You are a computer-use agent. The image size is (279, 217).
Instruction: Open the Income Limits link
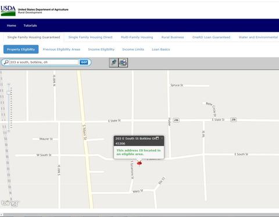[x=133, y=49]
